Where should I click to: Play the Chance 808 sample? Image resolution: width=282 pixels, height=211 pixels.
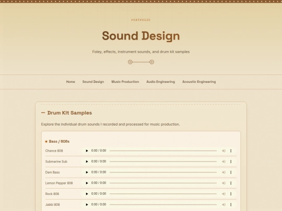(x=87, y=151)
